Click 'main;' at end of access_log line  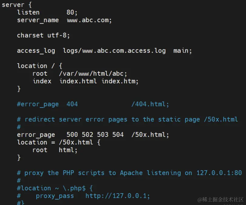point(182,51)
